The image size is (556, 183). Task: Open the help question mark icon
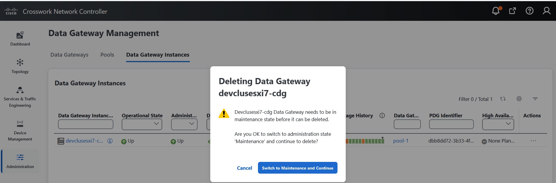coord(529,11)
